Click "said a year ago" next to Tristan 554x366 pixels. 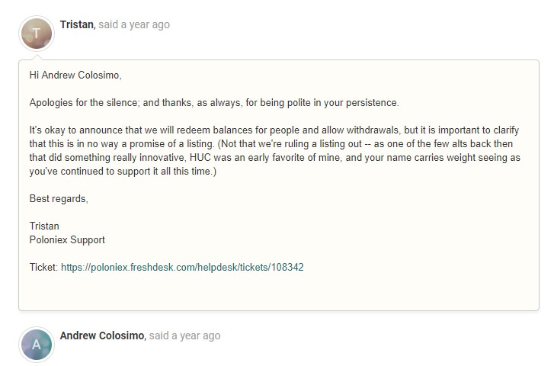[x=134, y=24]
